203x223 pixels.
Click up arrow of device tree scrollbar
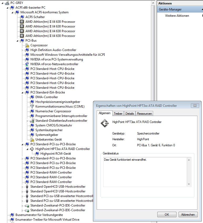(153, 3)
